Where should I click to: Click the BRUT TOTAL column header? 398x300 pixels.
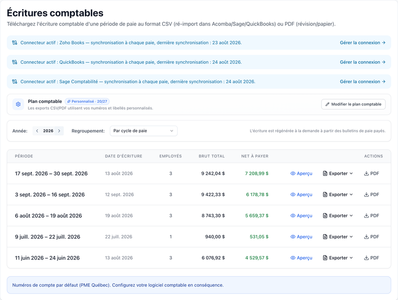211,156
